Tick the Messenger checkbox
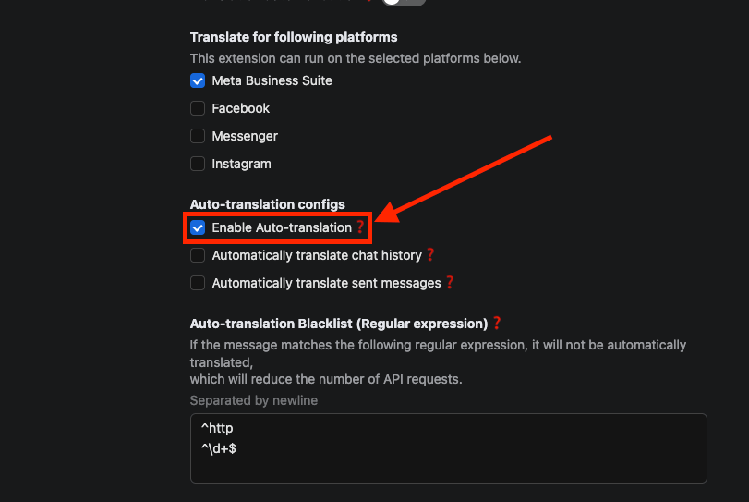The height and width of the screenshot is (502, 749). 198,136
